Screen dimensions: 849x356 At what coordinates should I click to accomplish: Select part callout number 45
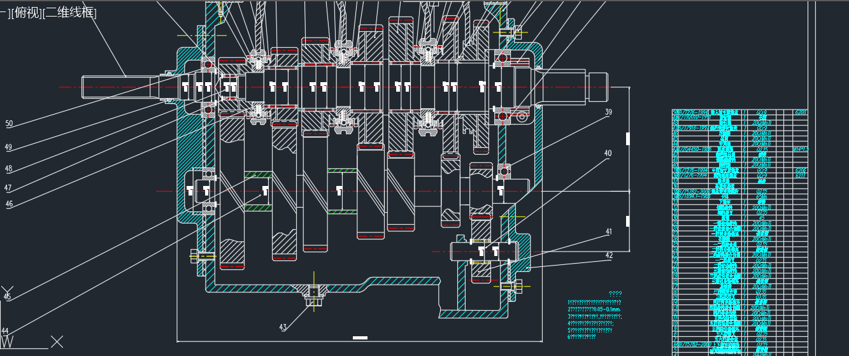click(x=7, y=297)
